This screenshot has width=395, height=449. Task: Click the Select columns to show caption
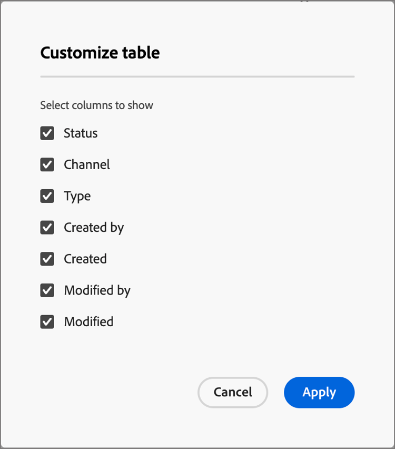tap(96, 105)
